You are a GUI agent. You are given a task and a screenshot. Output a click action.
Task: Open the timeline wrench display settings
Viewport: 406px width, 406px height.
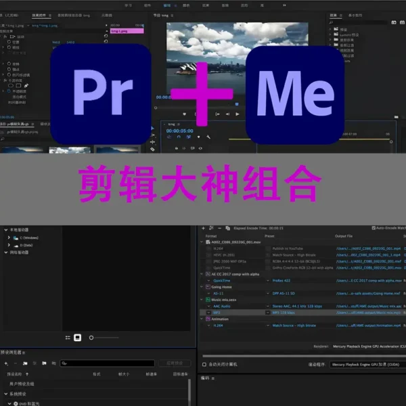point(208,137)
